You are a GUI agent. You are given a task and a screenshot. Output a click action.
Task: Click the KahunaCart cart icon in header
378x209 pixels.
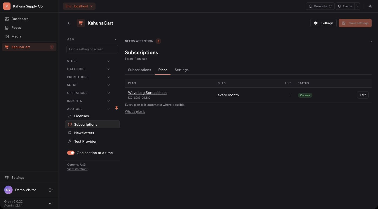81,23
